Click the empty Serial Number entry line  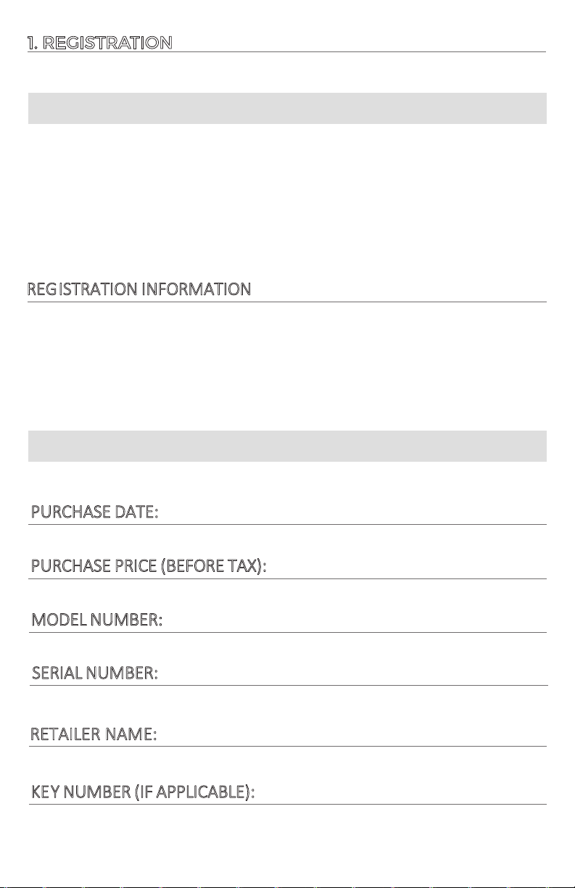[353, 679]
